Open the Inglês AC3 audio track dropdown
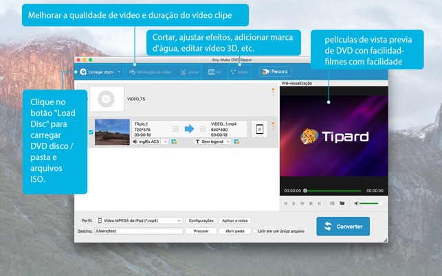Screen dimensions: 442x276 point(150,141)
